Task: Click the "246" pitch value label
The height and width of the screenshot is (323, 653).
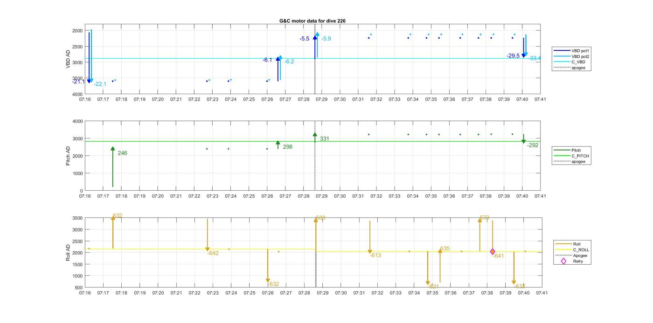Action: [x=122, y=153]
